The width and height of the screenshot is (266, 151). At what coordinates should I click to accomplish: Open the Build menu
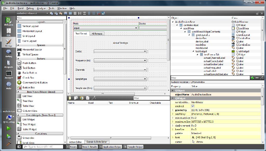coord(20,8)
